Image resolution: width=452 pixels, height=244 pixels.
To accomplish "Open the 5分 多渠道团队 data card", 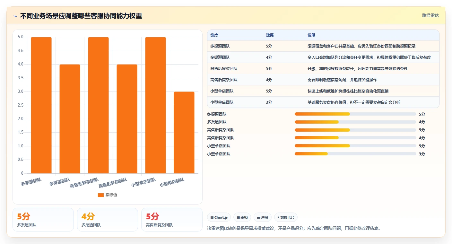I will 43,220.
